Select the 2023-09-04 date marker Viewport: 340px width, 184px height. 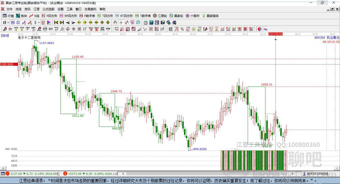(x=275, y=34)
